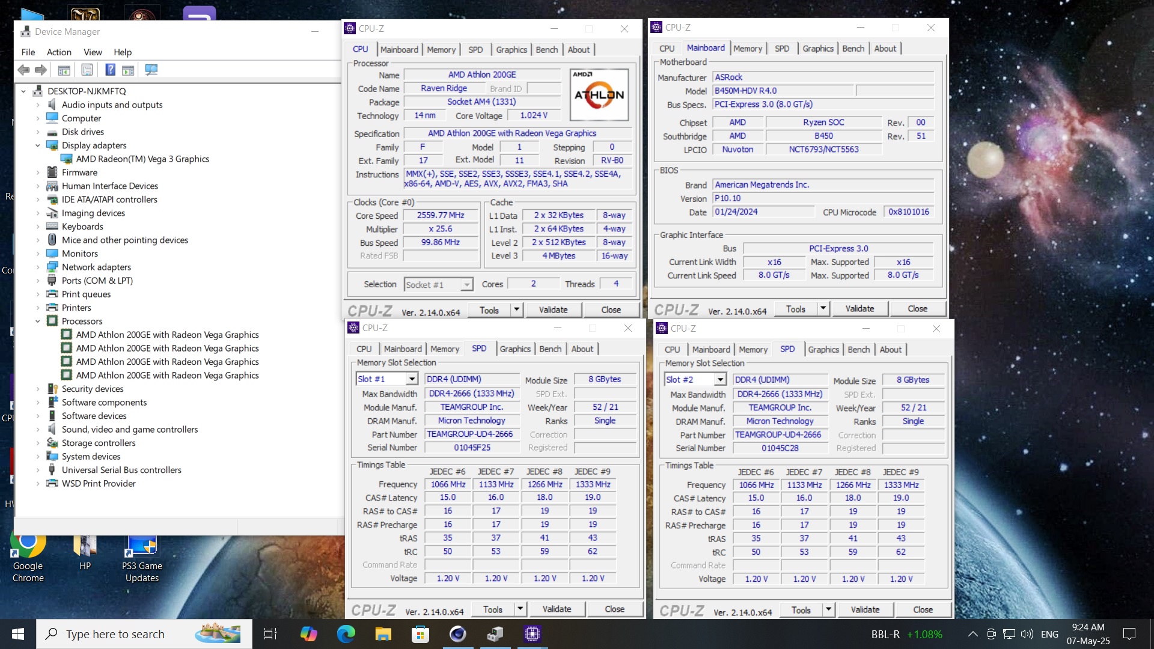Click the Windows Start button
1154x649 pixels.
18,634
